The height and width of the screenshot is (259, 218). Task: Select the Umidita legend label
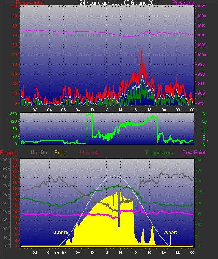[39, 153]
